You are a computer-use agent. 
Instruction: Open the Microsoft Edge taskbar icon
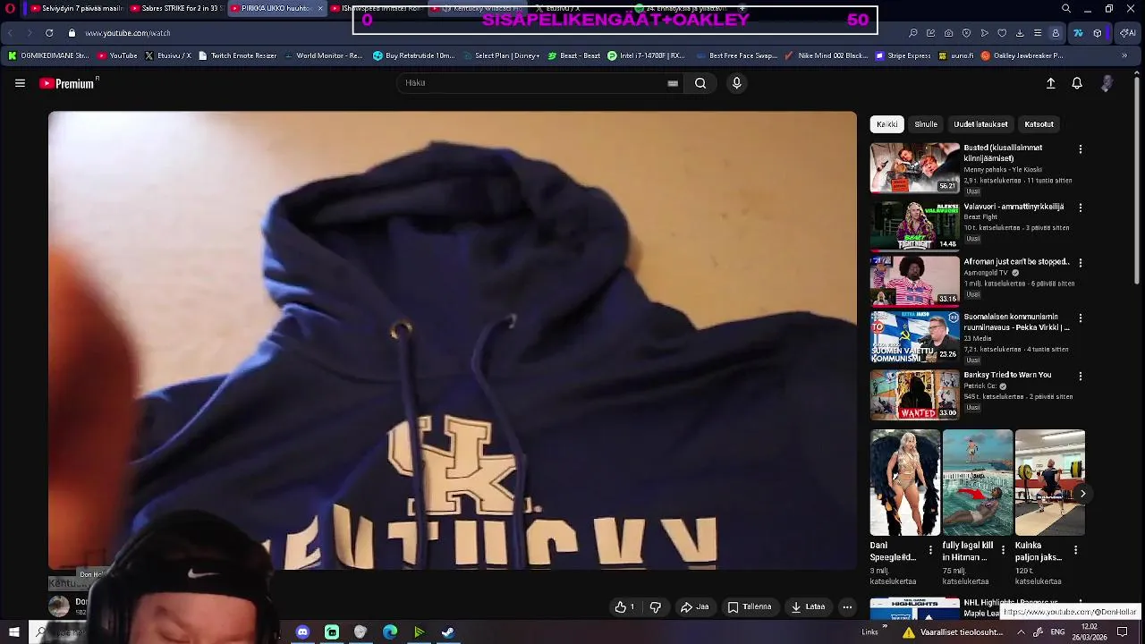[390, 632]
